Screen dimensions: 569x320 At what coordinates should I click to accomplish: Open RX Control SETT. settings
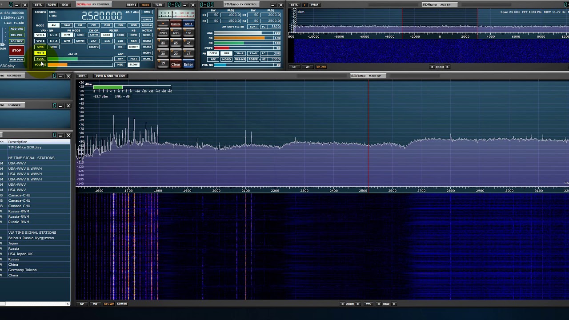coord(39,5)
